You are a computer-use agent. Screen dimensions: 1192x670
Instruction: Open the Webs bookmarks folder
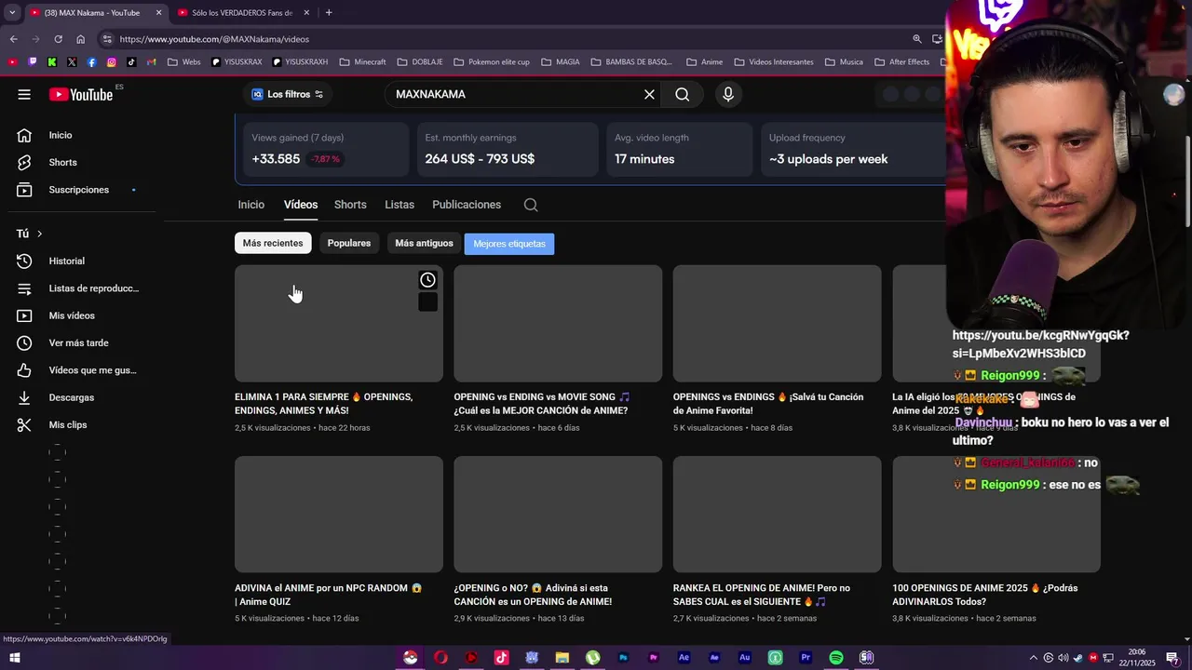coord(184,62)
